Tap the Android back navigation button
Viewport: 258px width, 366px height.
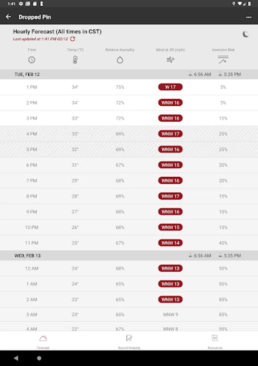click(x=16, y=358)
